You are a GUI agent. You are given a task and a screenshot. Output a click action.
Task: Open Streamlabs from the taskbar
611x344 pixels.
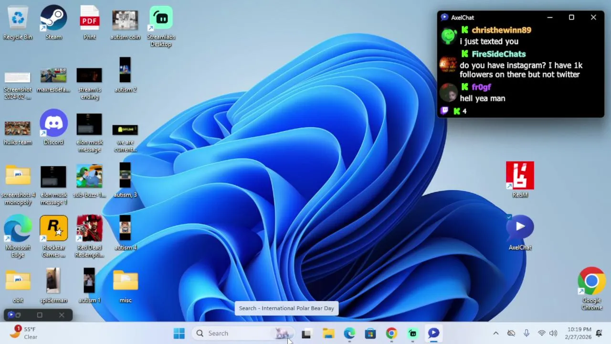412,333
